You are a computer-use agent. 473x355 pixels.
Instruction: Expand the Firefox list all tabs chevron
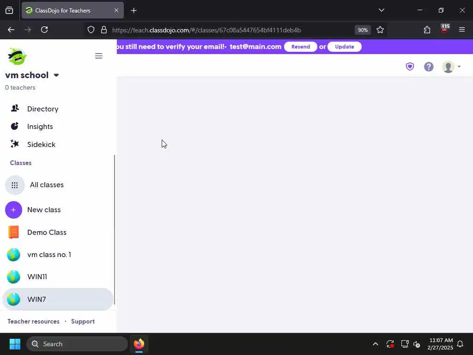381,10
